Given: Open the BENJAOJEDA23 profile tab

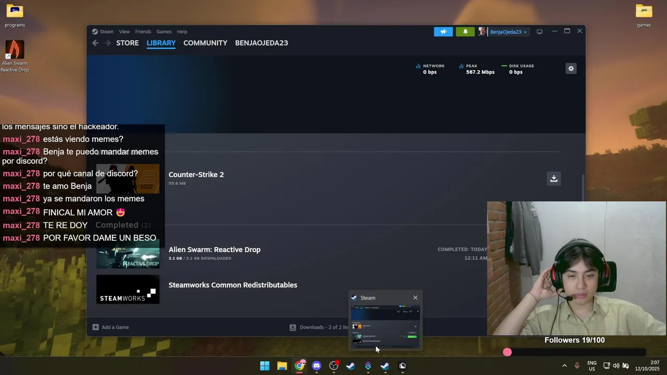Looking at the screenshot, I should [x=262, y=43].
